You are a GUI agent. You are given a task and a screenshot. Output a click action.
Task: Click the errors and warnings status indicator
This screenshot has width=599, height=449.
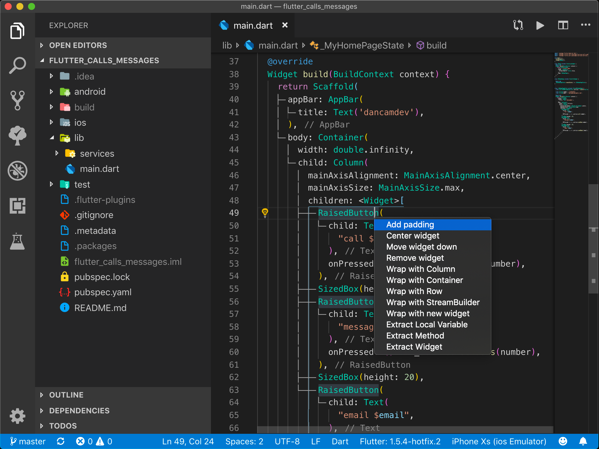[x=94, y=441]
